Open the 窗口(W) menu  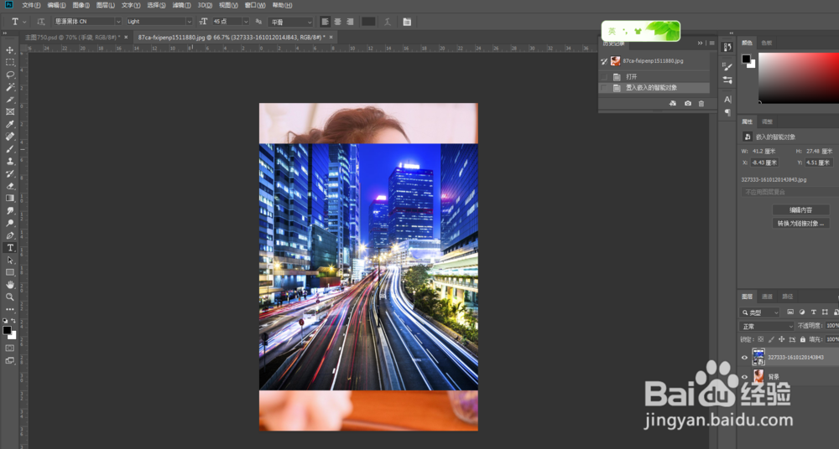click(x=255, y=5)
